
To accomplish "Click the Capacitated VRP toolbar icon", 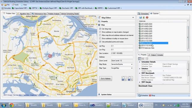I will (13, 8).
